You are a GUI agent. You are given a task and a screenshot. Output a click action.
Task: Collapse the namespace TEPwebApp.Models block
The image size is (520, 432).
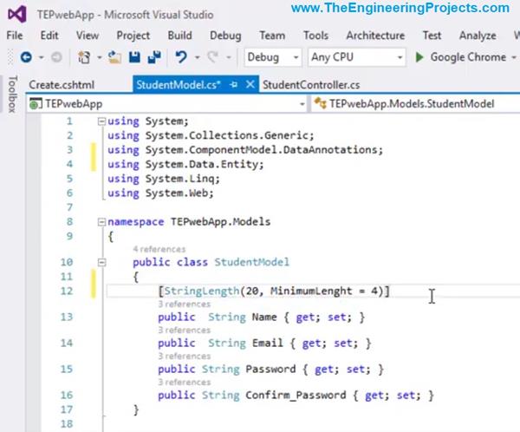coord(101,222)
